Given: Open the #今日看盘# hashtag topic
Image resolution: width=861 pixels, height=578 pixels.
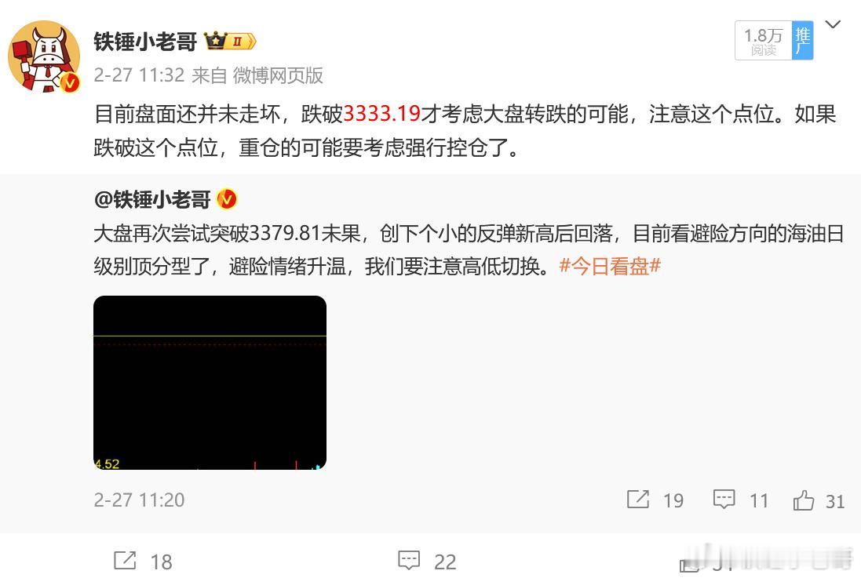Looking at the screenshot, I should 610,266.
